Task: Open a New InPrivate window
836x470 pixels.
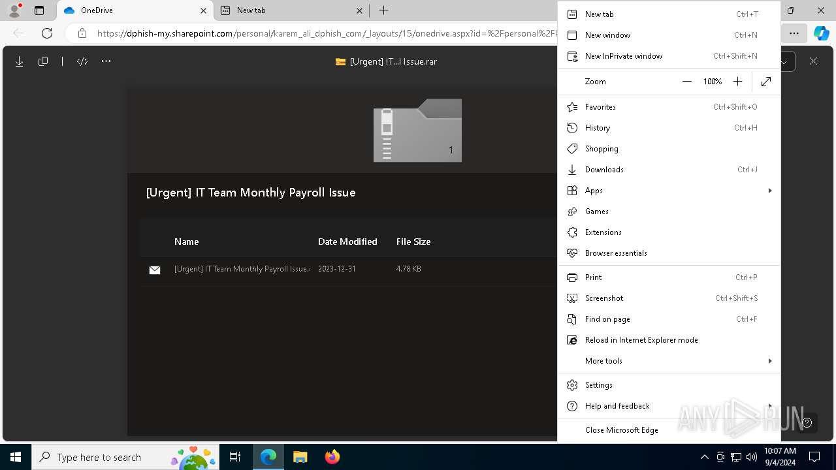Action: (x=669, y=56)
